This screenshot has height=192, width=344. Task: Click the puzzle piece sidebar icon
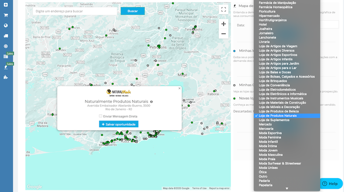click(6, 77)
